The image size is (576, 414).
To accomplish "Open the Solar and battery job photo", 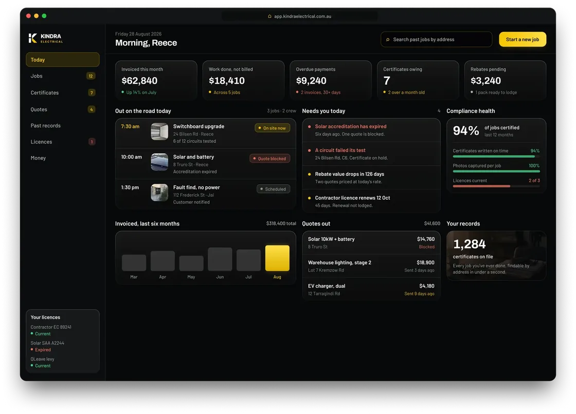I will tap(159, 162).
